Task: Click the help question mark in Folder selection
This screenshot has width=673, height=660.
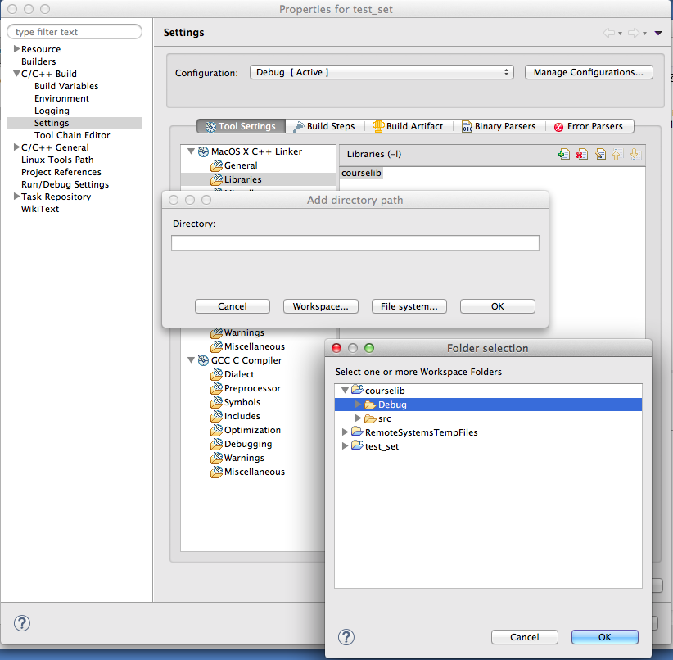Action: point(345,637)
